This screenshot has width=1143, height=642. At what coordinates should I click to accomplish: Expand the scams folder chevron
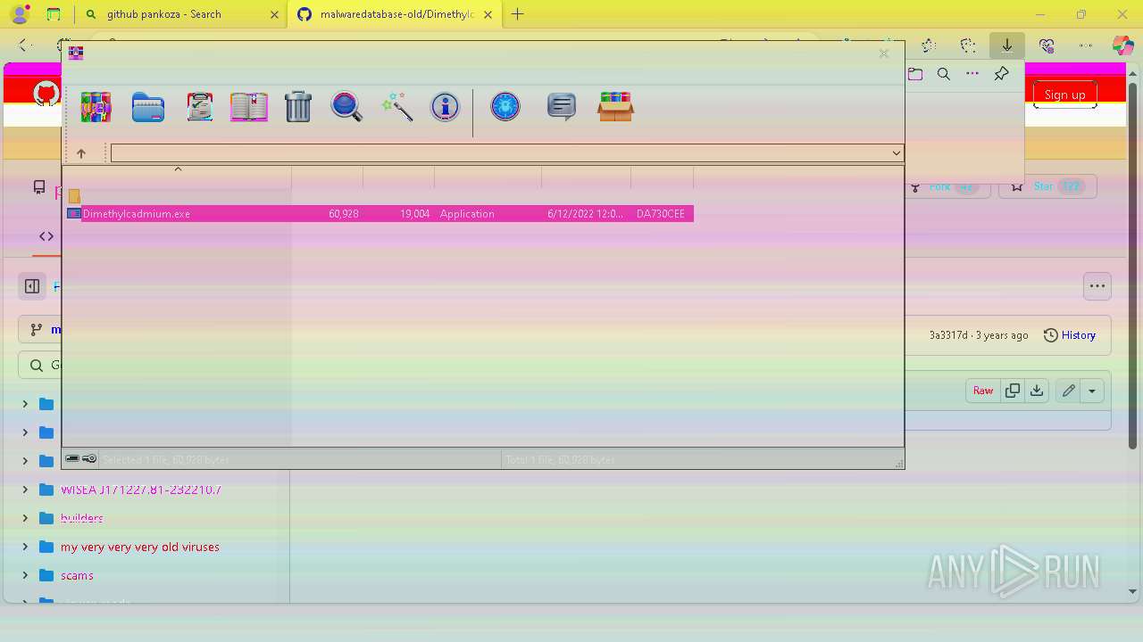coord(25,575)
